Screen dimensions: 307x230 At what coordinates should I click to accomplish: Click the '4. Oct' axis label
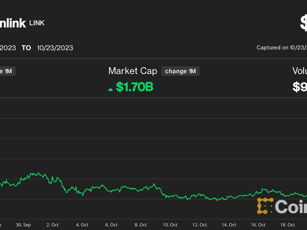(x=82, y=225)
